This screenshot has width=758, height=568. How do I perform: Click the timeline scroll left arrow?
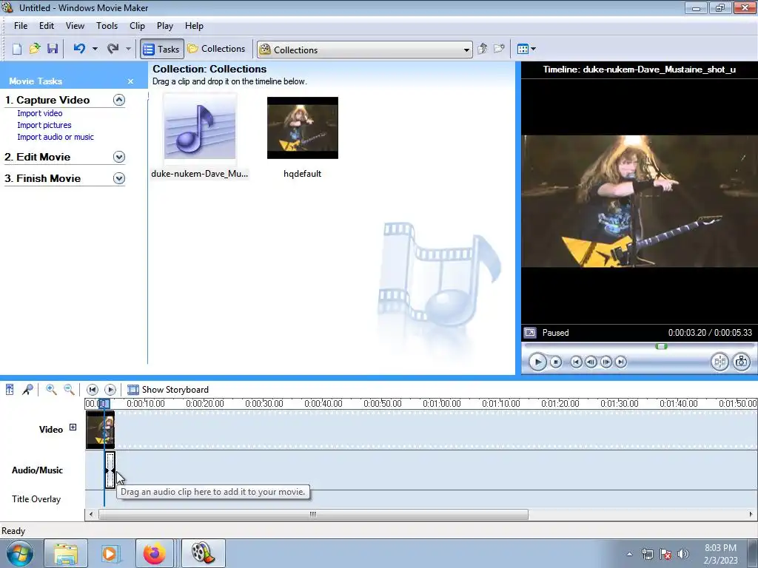91,515
